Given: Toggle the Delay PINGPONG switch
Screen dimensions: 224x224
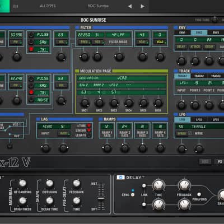Looking at the screenshot, I should [199, 194].
